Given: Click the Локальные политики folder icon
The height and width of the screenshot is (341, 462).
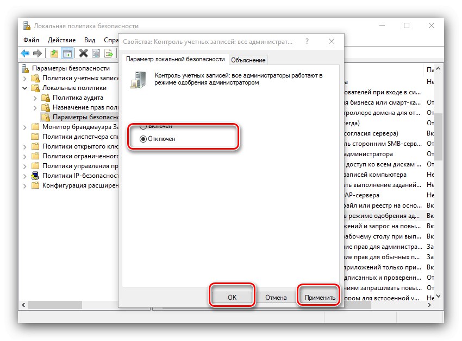Looking at the screenshot, I should 35,88.
